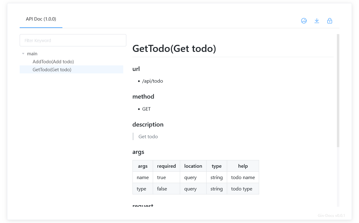This screenshot has height=223, width=359.
Task: Click the 'required' column header in args table
Action: pyautogui.click(x=167, y=166)
